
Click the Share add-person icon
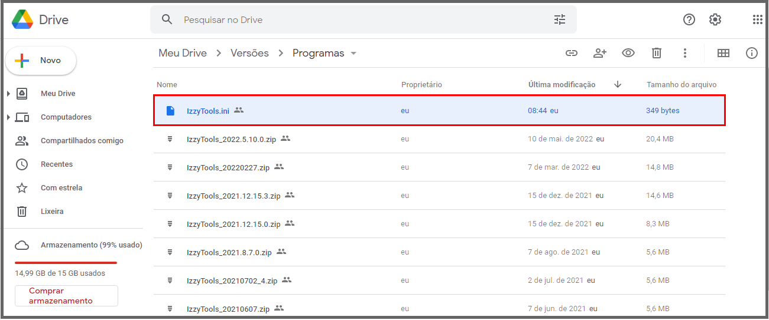click(x=600, y=53)
